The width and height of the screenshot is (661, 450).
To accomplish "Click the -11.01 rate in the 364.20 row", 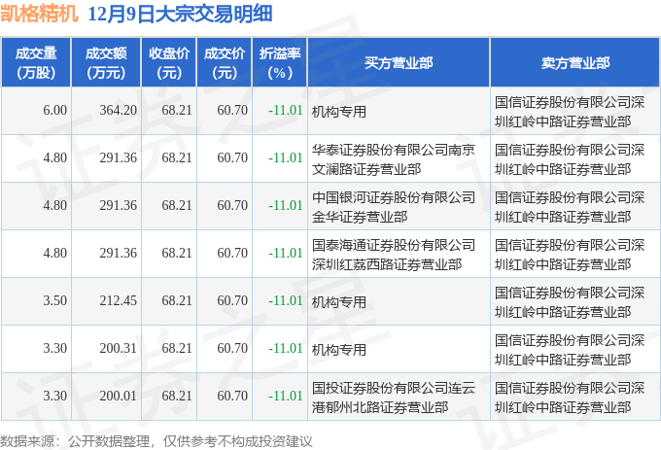I will coord(286,111).
